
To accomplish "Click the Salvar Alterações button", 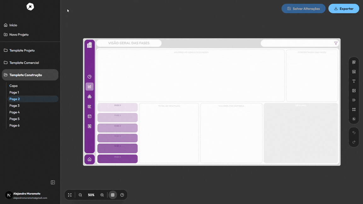I will [303, 8].
